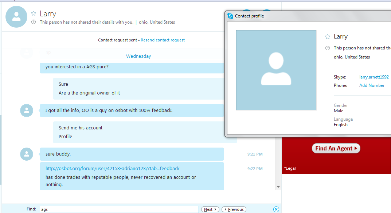Click the 'Are u the original owner of it' message

click(89, 93)
